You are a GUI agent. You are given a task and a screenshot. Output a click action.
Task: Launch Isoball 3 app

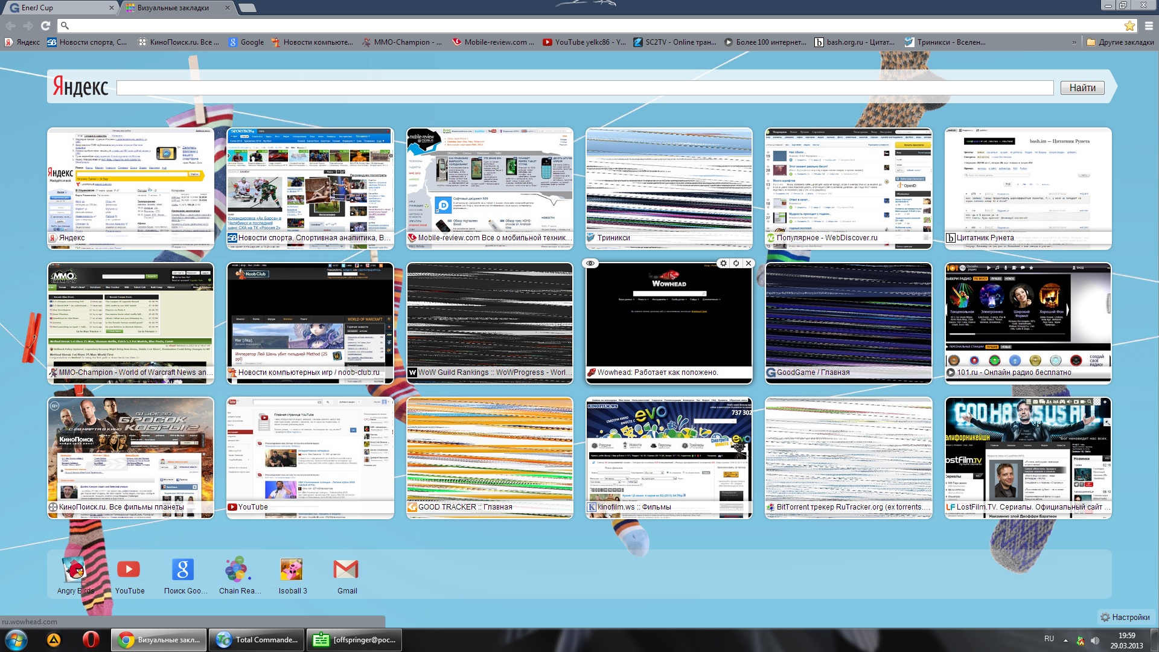[x=292, y=575]
